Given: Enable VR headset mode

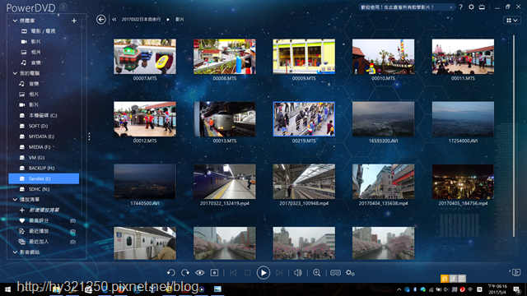Looking at the screenshot, I should [x=335, y=273].
